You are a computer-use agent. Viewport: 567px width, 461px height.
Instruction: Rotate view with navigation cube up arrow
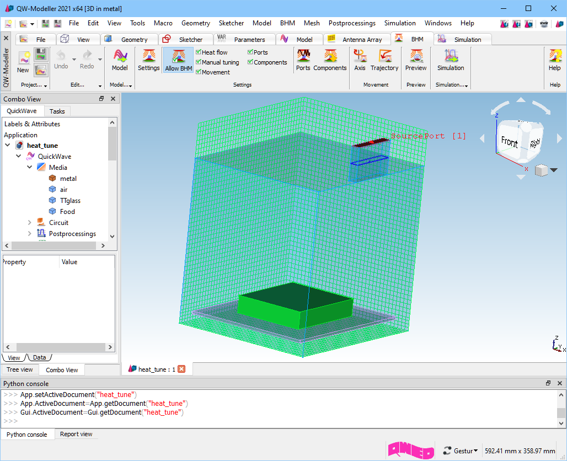pyautogui.click(x=521, y=100)
